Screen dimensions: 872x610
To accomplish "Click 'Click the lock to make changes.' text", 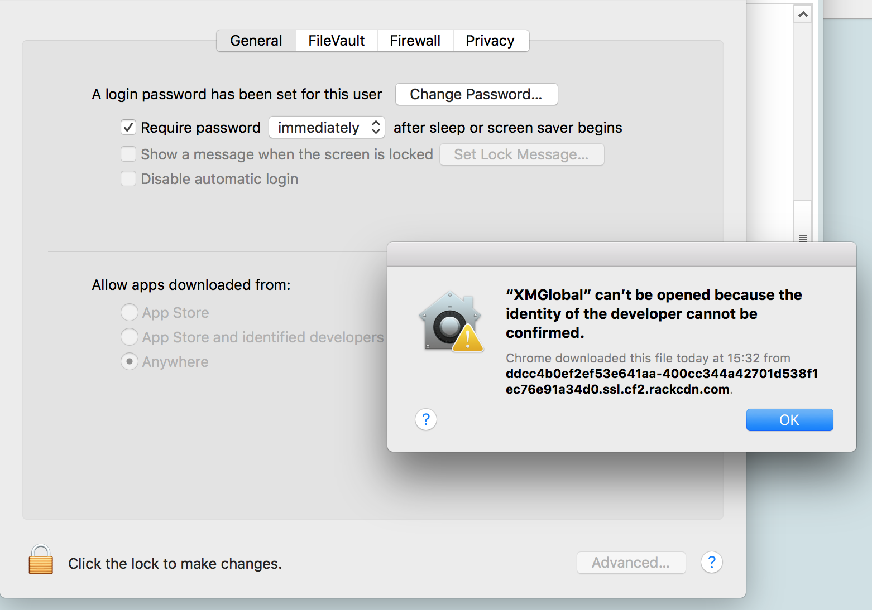I will 175,564.
